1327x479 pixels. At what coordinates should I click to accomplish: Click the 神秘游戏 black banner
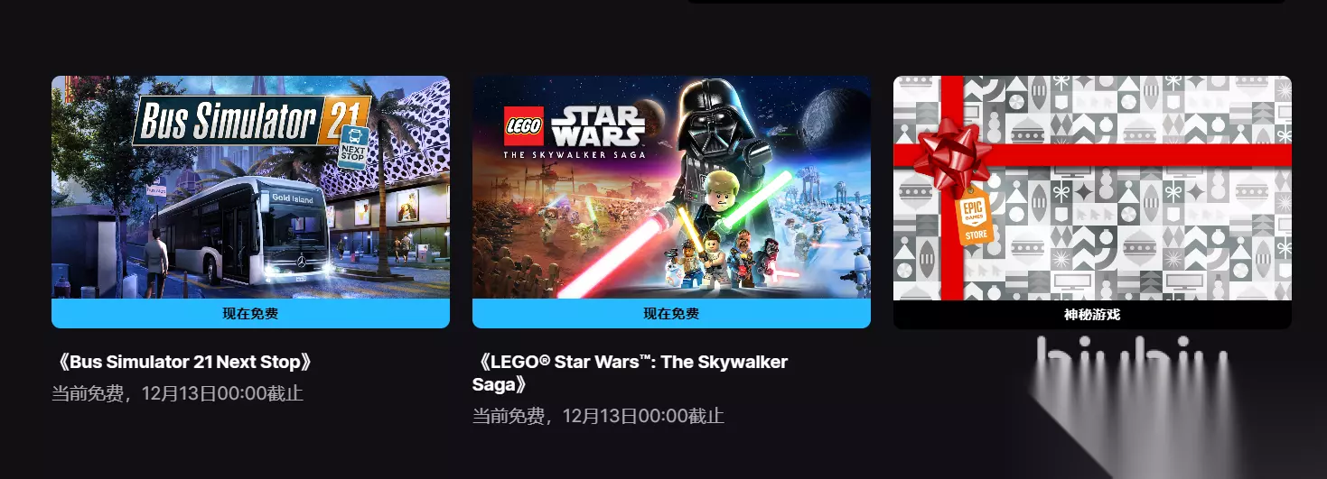1092,315
